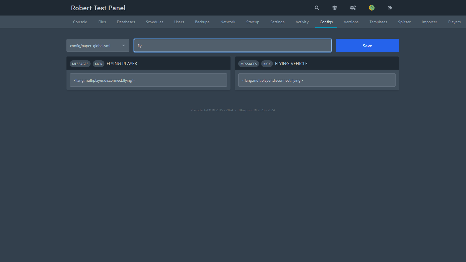This screenshot has height=262, width=466.
Task: Go to the Databases tab
Action: (x=126, y=22)
